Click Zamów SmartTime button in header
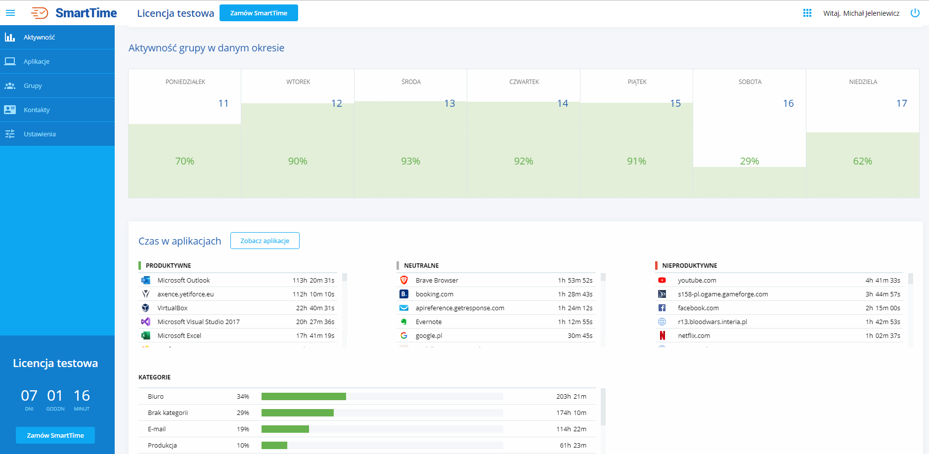 [x=259, y=13]
